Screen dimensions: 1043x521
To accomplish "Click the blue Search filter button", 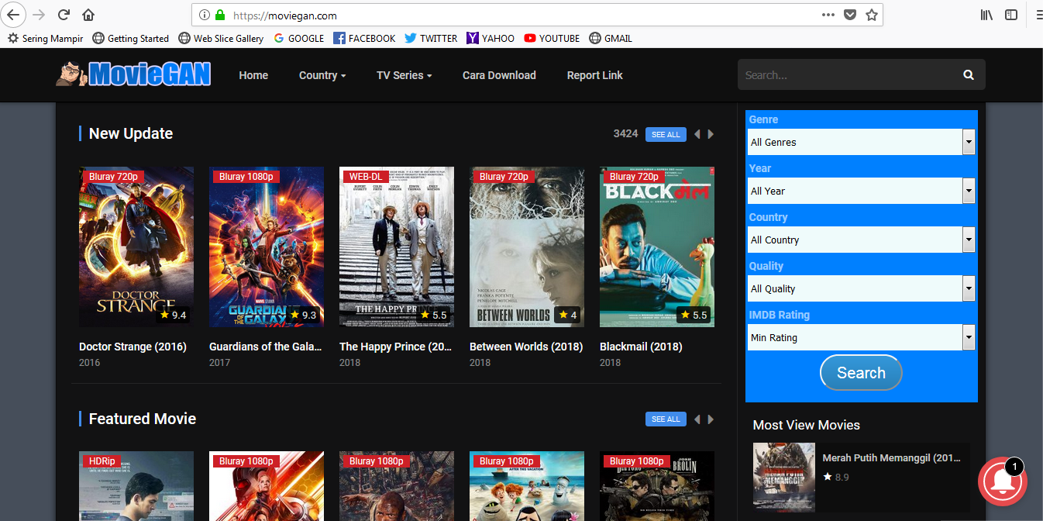I will pyautogui.click(x=861, y=372).
